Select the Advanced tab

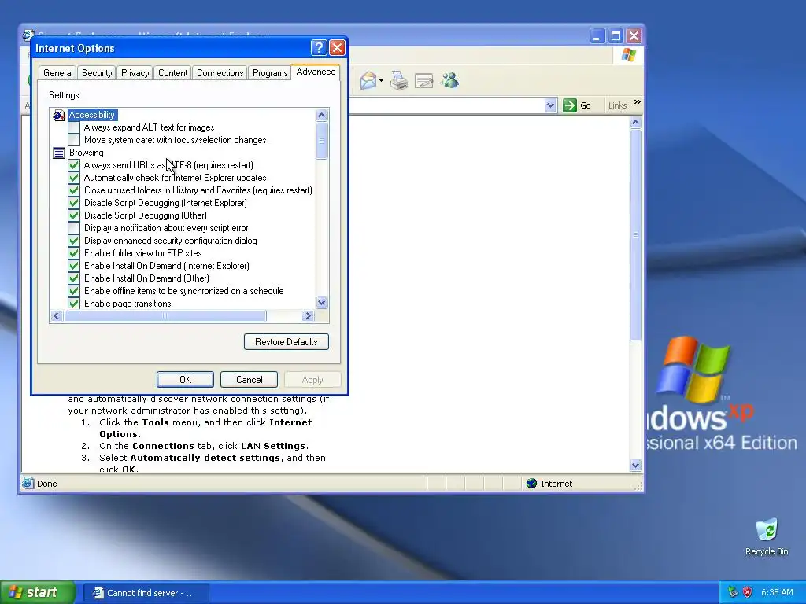[x=316, y=72]
